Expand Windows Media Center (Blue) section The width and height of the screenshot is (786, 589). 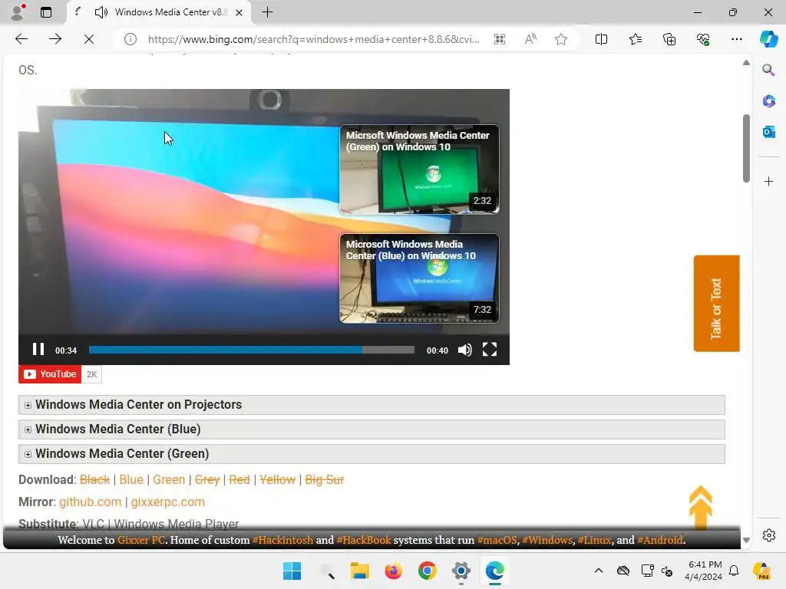click(372, 429)
